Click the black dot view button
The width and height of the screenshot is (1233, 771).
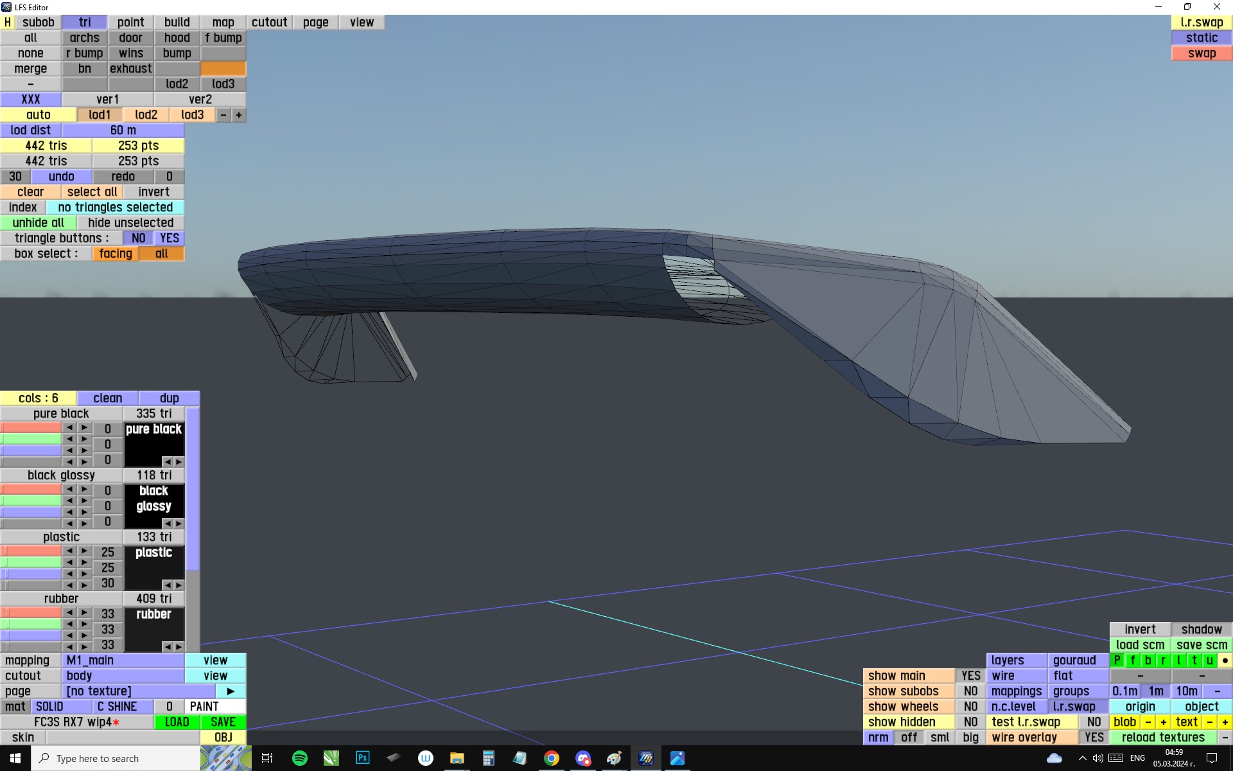[1225, 660]
